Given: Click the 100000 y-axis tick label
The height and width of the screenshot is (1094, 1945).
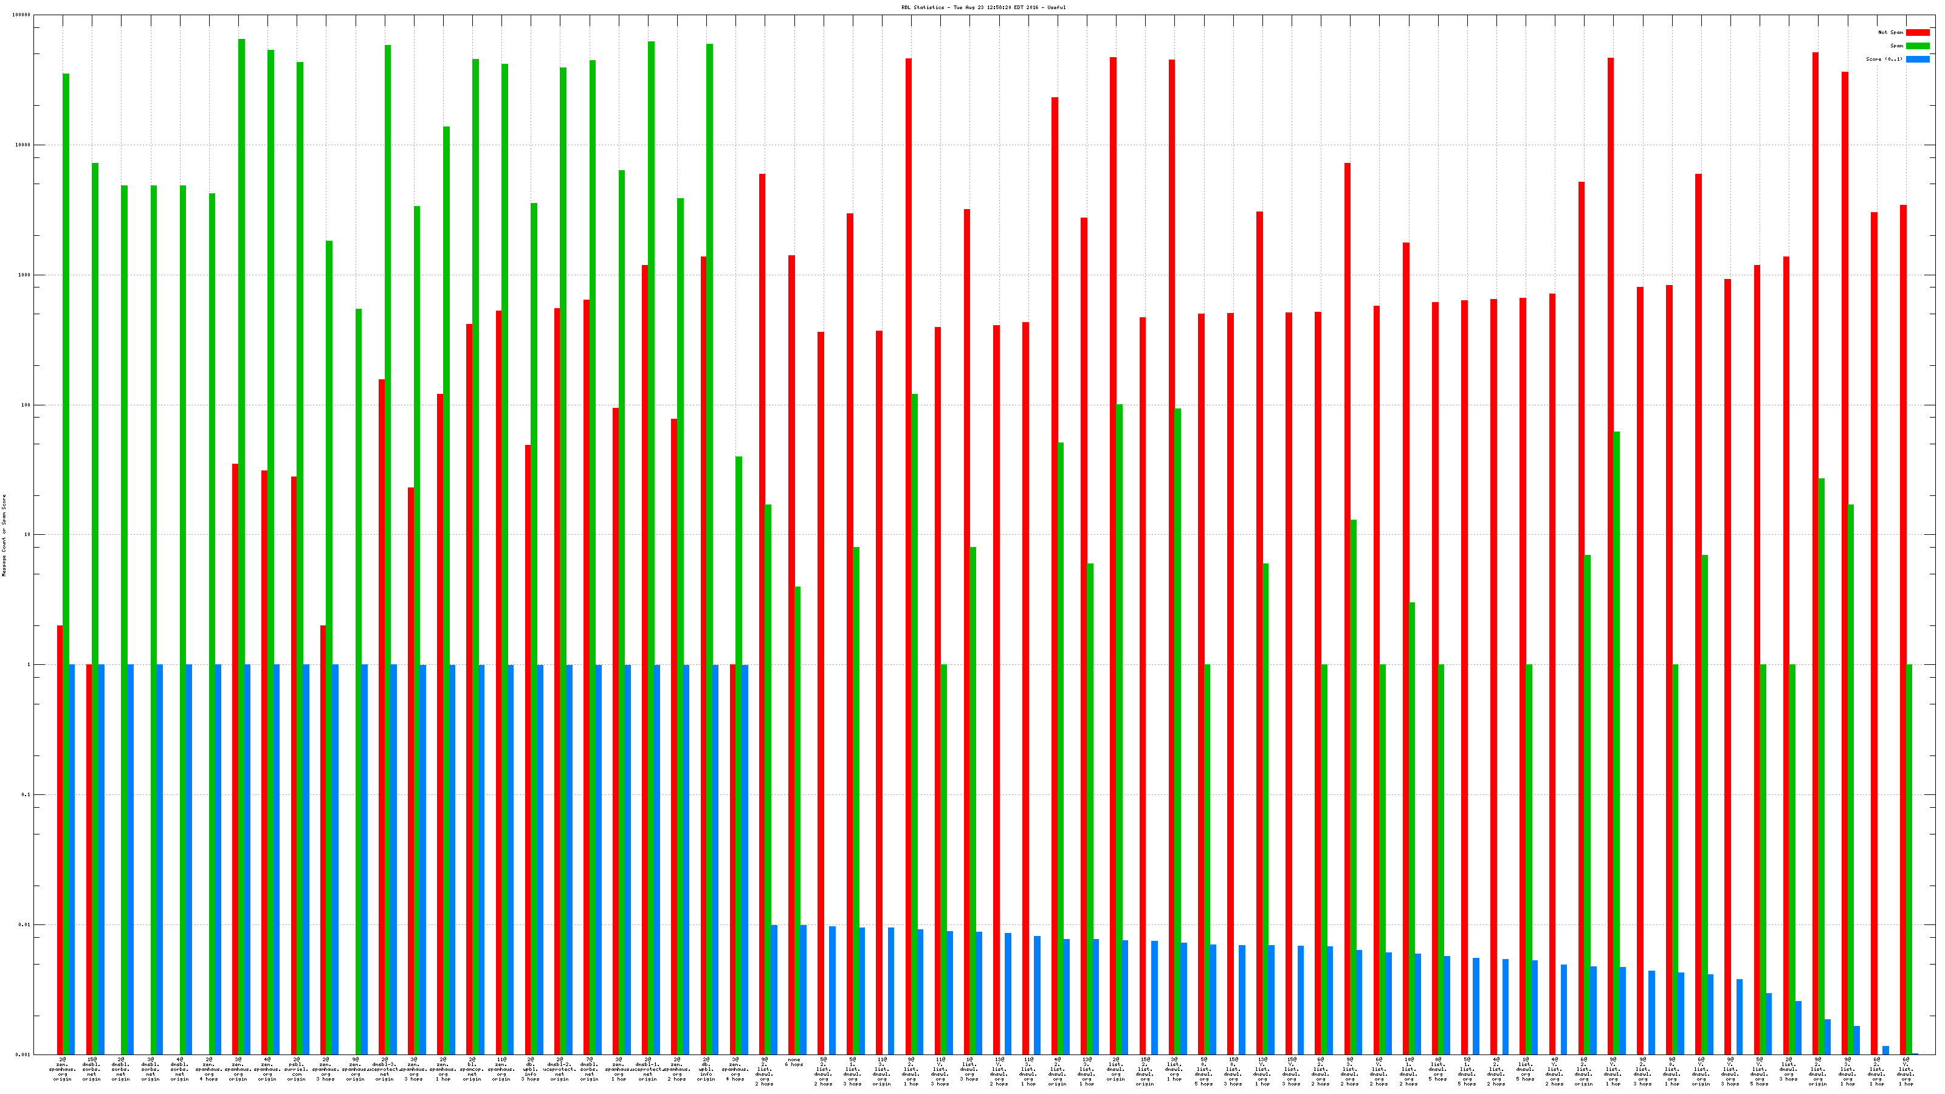Looking at the screenshot, I should click(22, 15).
